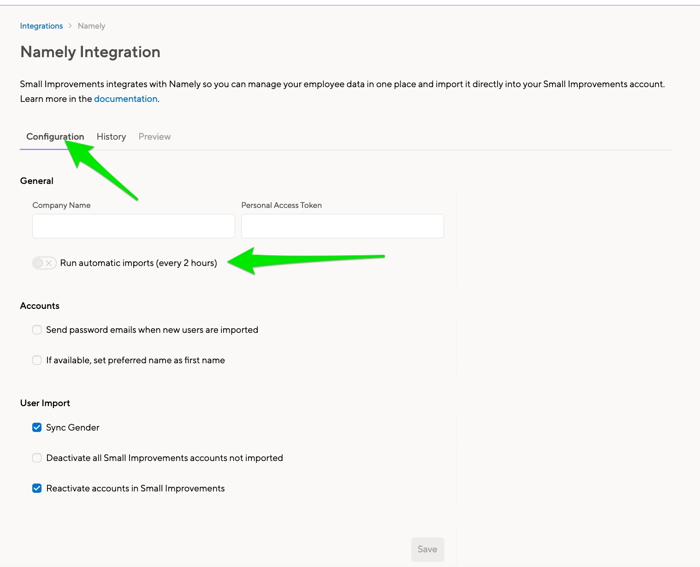This screenshot has height=567, width=700.
Task: Click the Namely Integration page heading
Action: (x=90, y=52)
